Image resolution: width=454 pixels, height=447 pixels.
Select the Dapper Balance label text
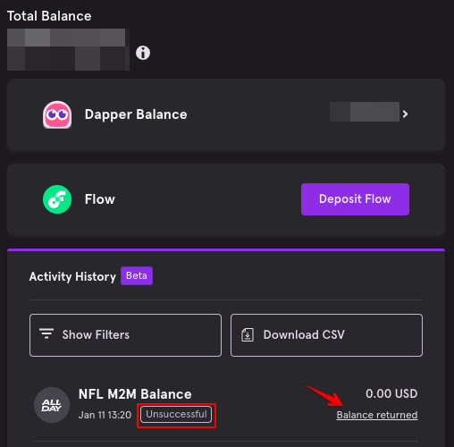(x=136, y=114)
